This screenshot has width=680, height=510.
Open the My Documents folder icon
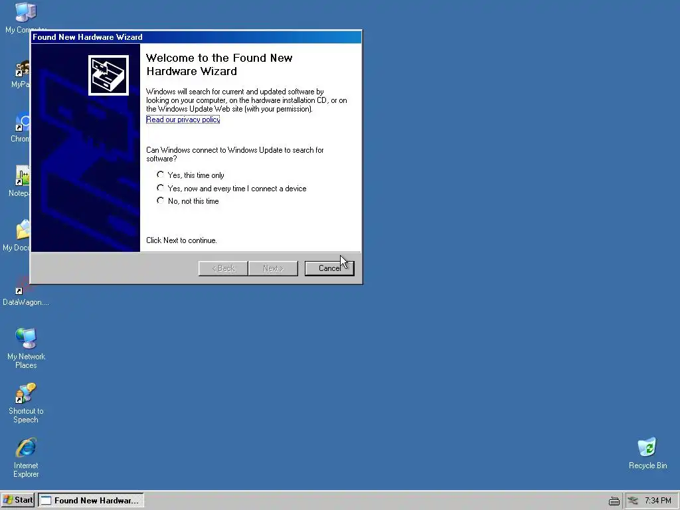tap(23, 230)
